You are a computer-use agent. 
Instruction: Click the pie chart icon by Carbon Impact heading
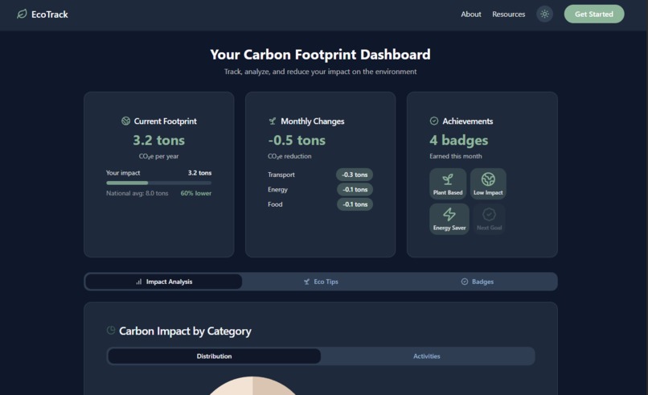click(111, 330)
